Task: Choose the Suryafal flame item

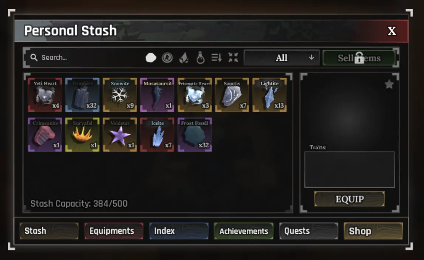Action: (x=82, y=134)
